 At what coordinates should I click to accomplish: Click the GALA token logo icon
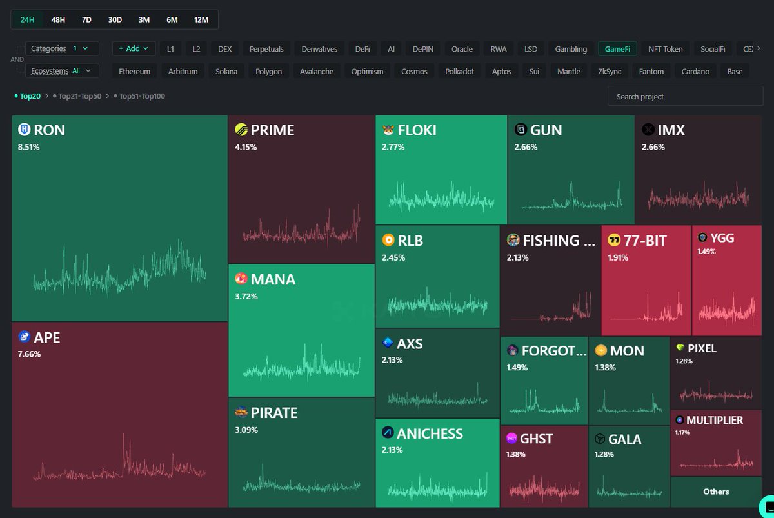coord(600,439)
